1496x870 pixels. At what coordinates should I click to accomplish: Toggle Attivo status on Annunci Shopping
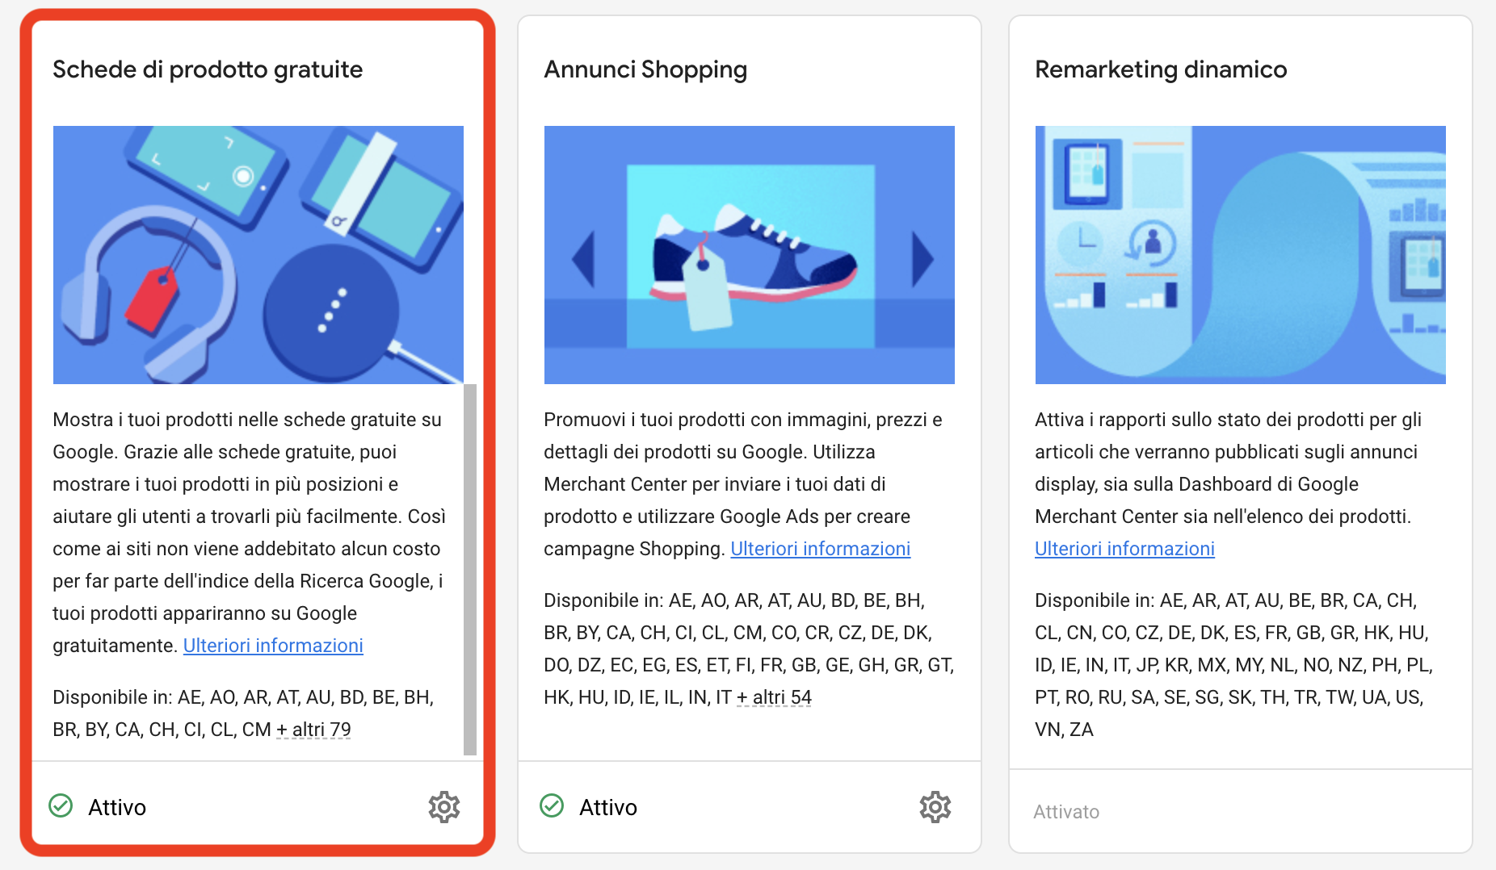pos(608,807)
